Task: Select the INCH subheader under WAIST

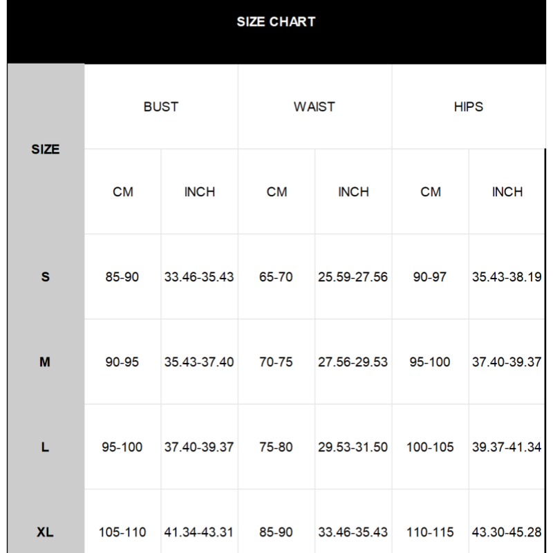Action: tap(353, 191)
